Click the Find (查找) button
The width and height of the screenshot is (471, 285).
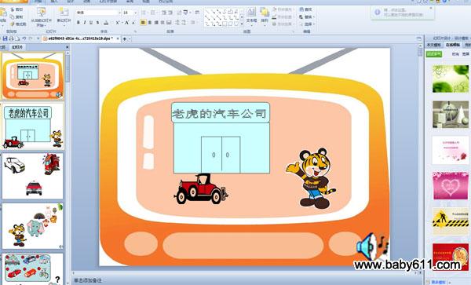click(x=306, y=9)
